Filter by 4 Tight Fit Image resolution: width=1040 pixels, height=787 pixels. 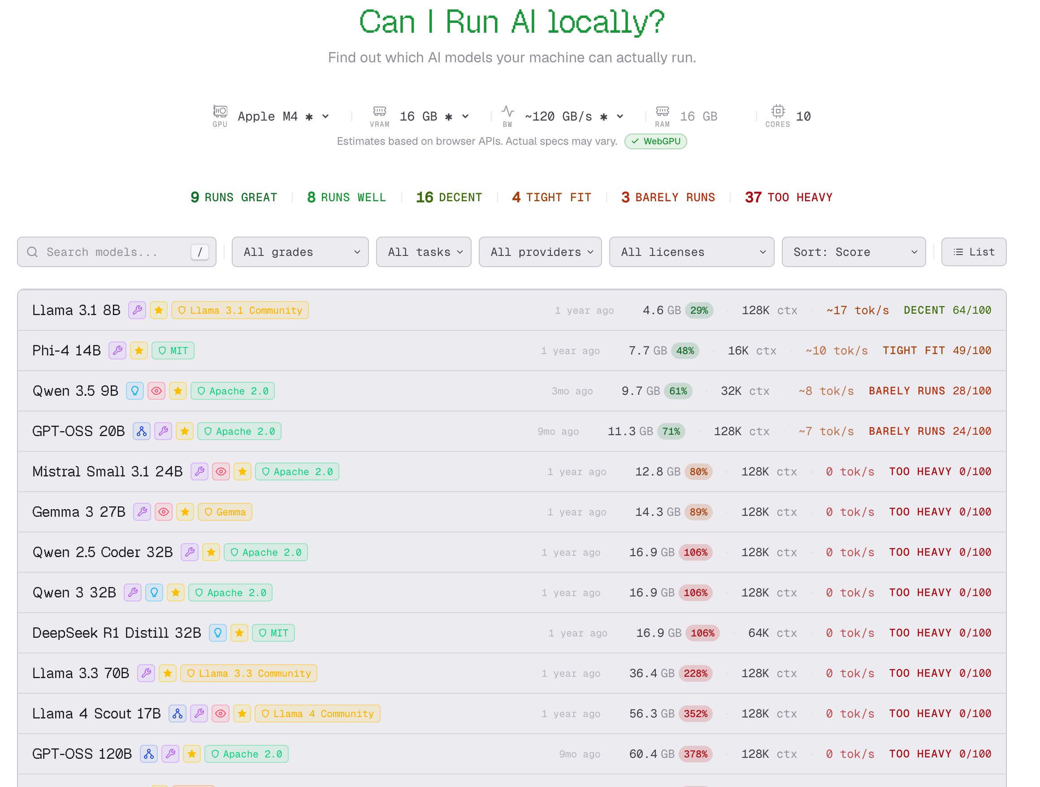(x=551, y=198)
